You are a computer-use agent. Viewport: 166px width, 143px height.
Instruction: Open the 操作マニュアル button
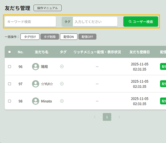pos(48,8)
